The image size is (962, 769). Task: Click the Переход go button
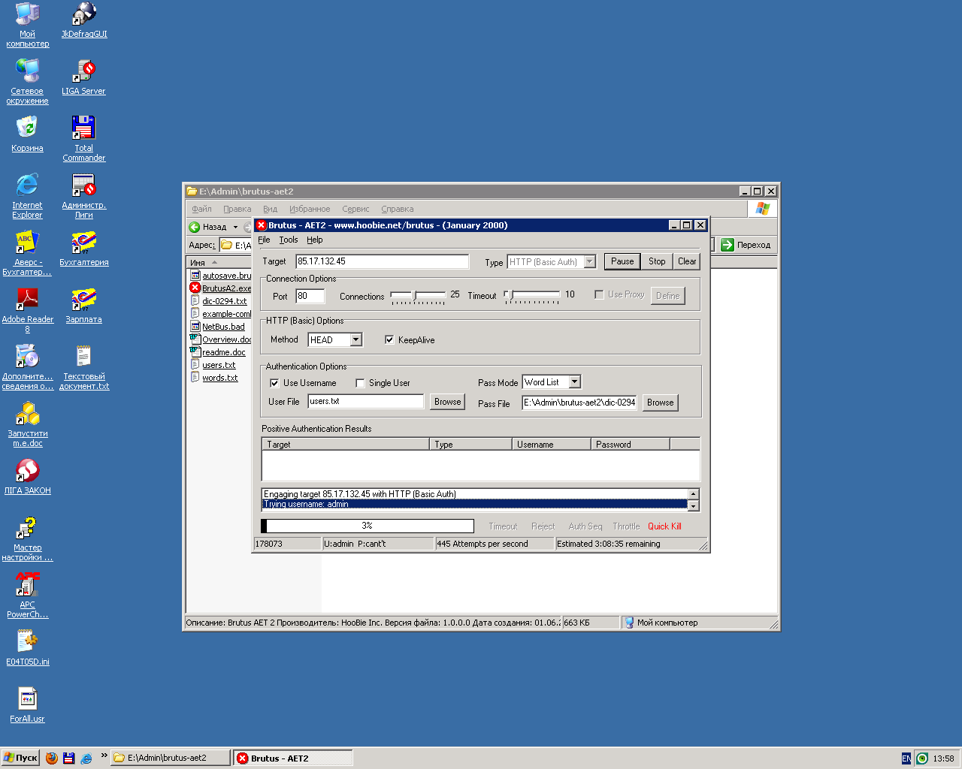click(746, 245)
